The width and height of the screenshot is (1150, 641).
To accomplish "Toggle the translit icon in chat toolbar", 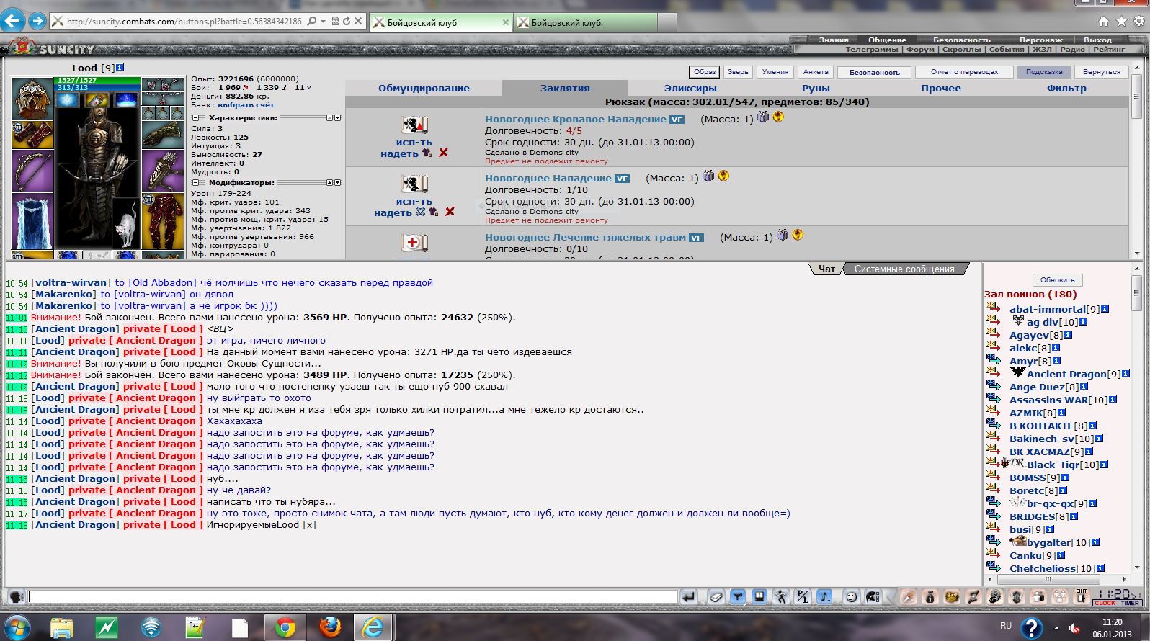I will pyautogui.click(x=803, y=596).
